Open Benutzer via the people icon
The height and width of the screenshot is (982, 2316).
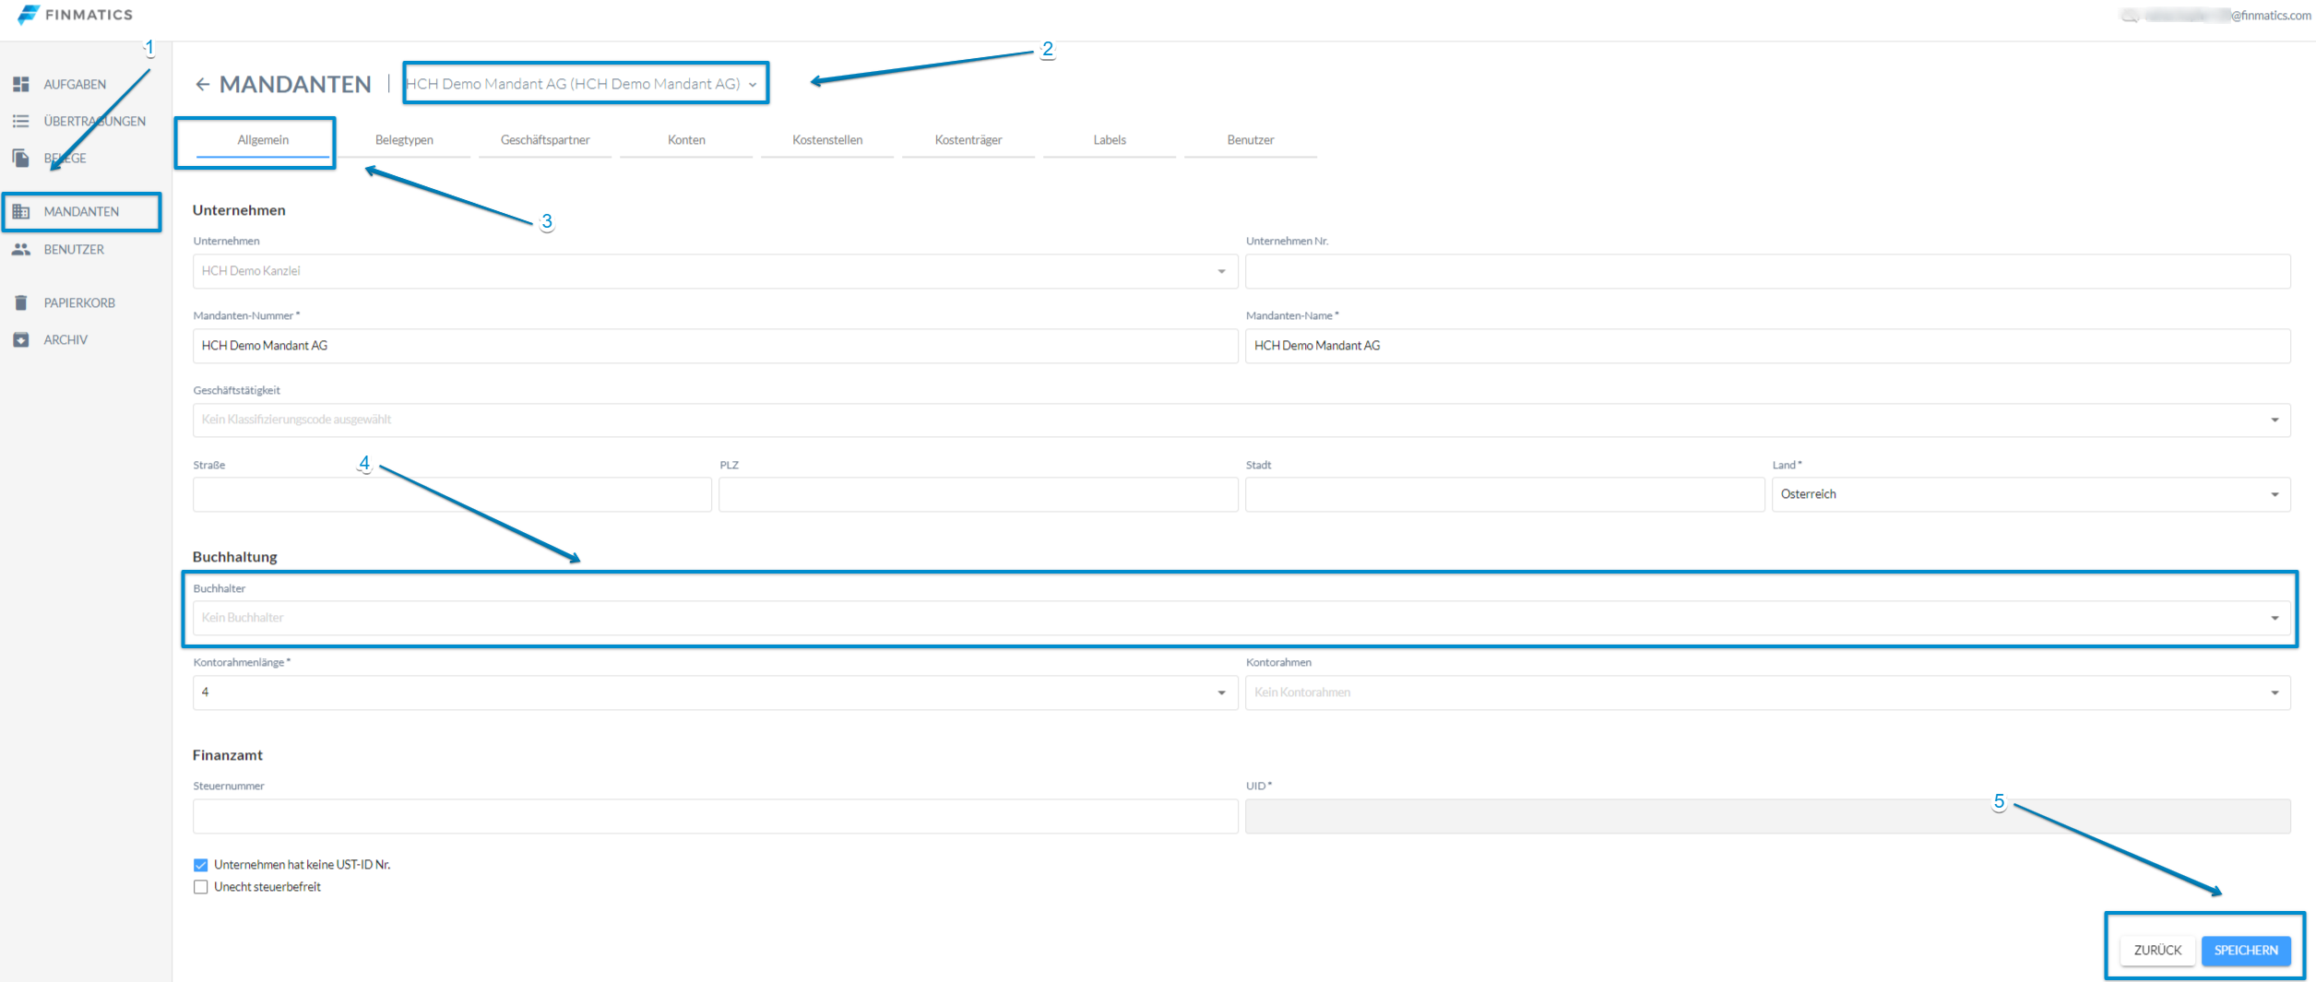(x=21, y=250)
